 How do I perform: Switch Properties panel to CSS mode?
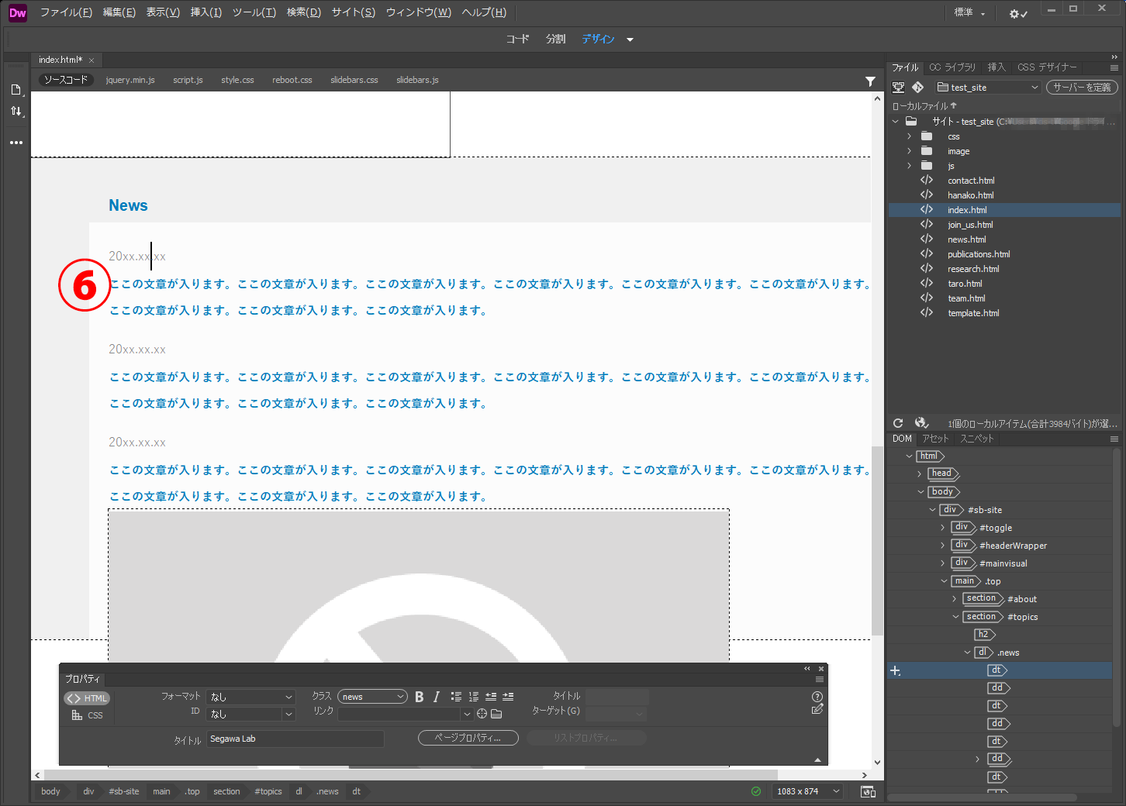pyautogui.click(x=87, y=715)
